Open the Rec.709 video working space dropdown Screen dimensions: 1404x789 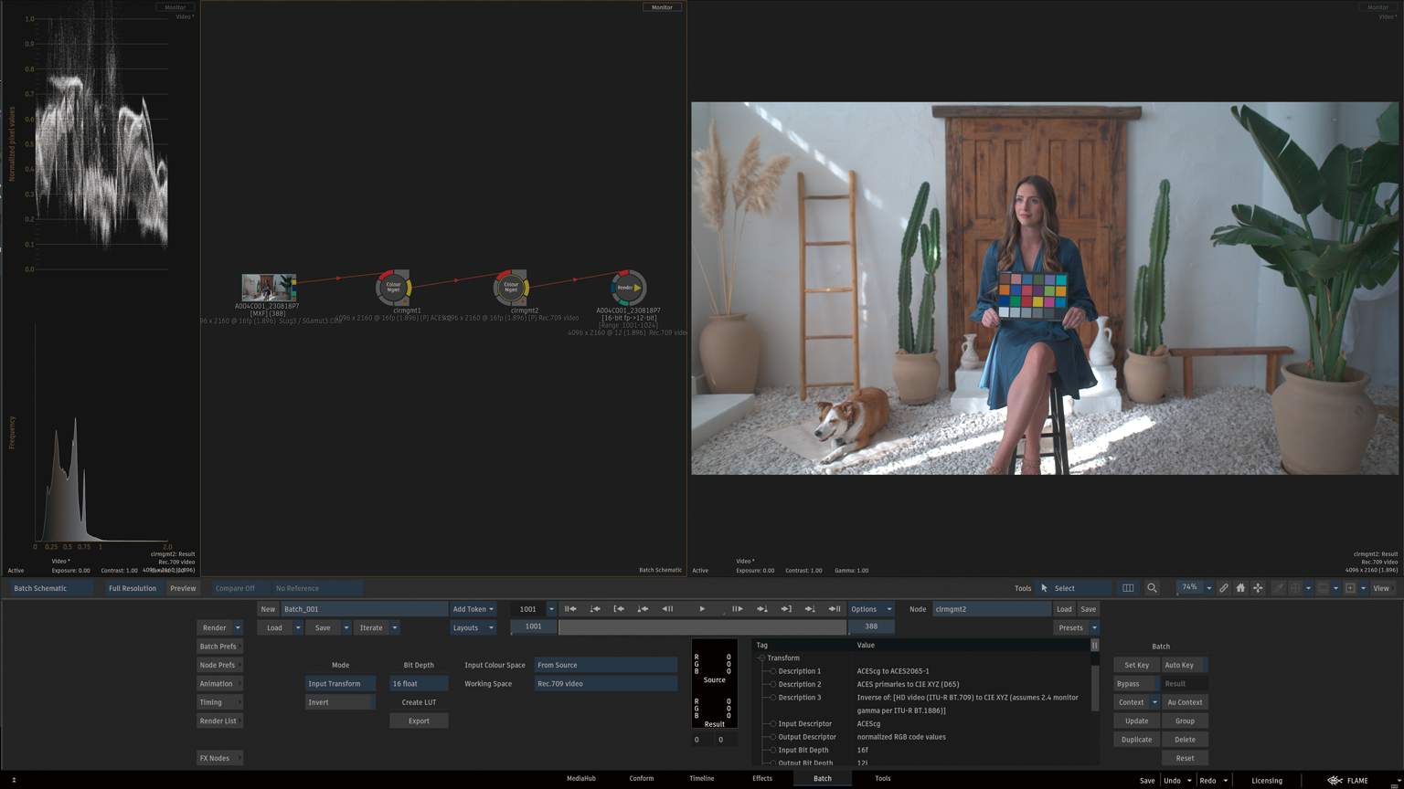coord(606,684)
